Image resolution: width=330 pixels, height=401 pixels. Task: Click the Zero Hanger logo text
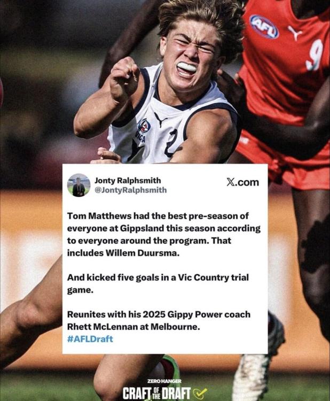[x=165, y=381]
